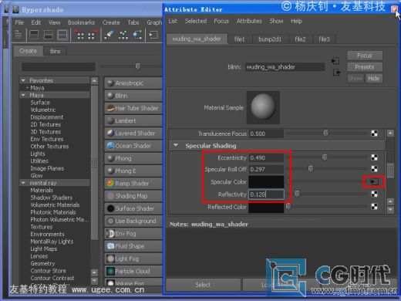Click the Specular Color connection map icon
The width and height of the screenshot is (401, 301).
click(374, 182)
